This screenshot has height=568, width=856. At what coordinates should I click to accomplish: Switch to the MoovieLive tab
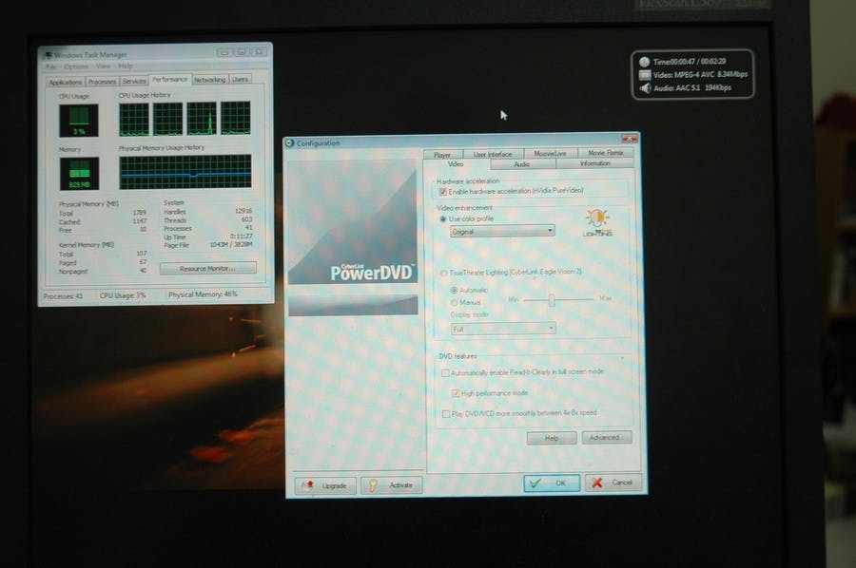(550, 154)
